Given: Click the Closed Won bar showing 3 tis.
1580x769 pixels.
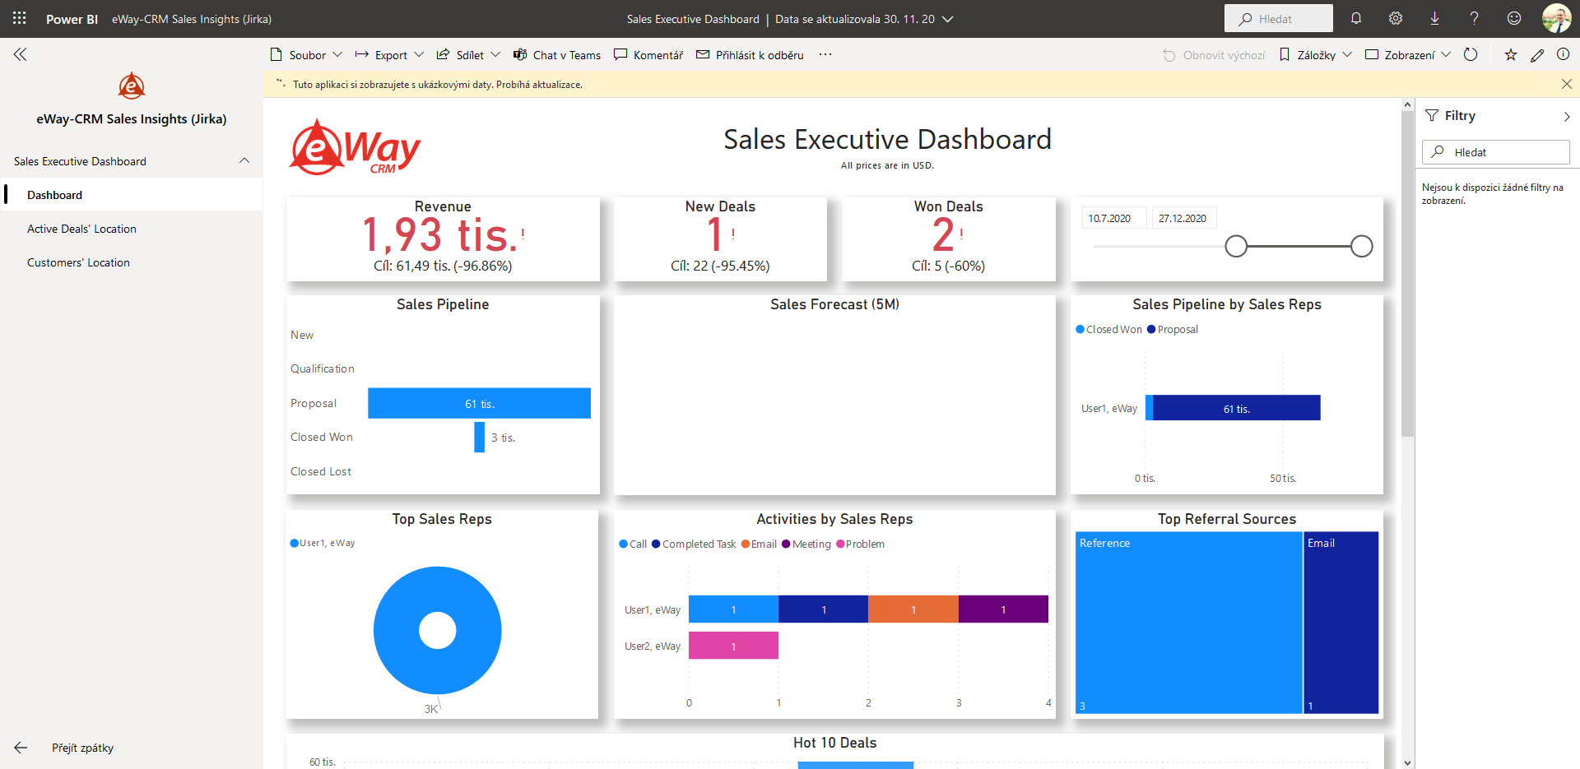Looking at the screenshot, I should 479,437.
